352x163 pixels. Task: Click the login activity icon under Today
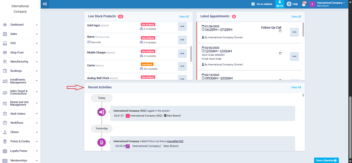tap(102, 112)
